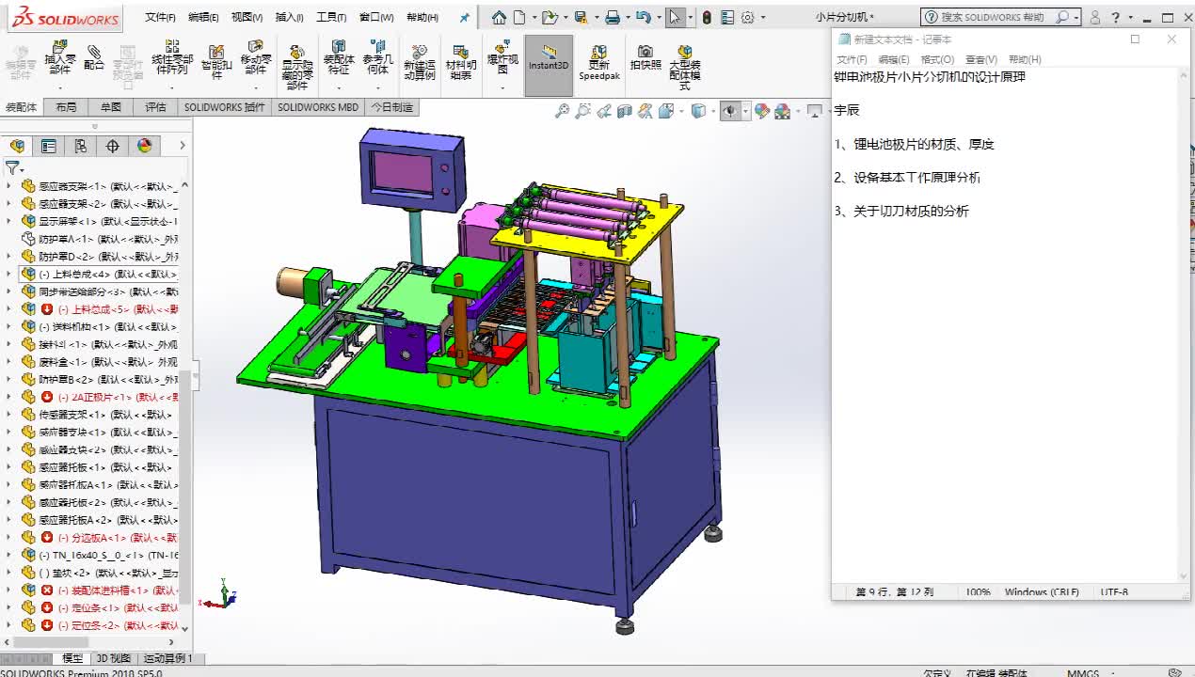Switch to the 运动算例 1 bottom tab
The image size is (1195, 677).
168,659
